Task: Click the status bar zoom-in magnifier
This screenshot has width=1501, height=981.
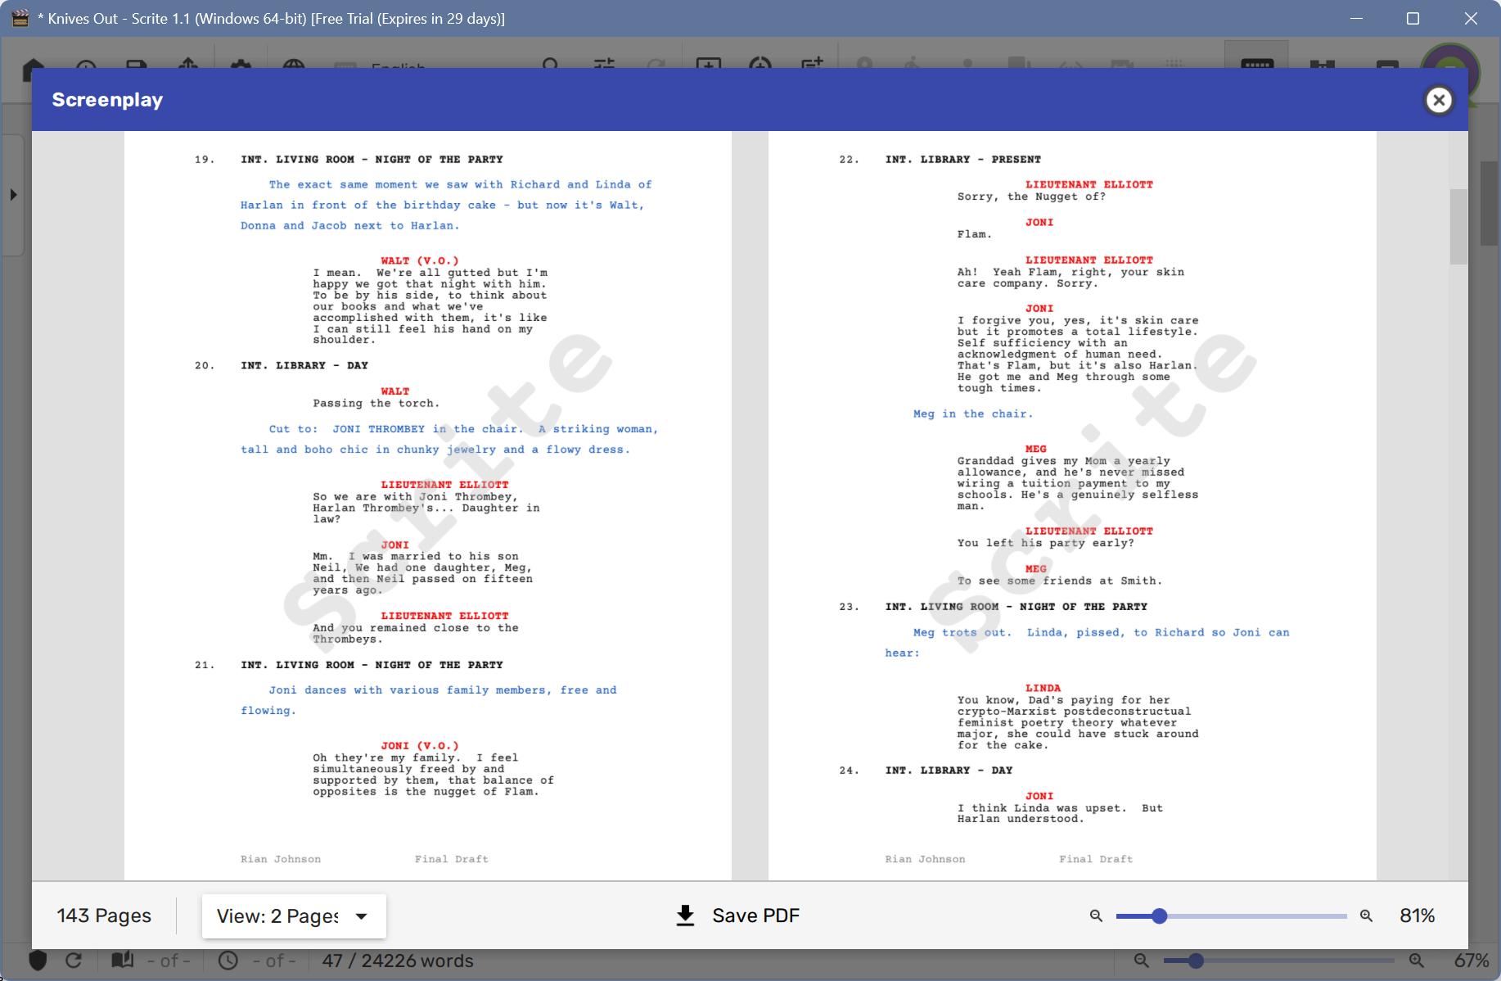Action: tap(1416, 961)
